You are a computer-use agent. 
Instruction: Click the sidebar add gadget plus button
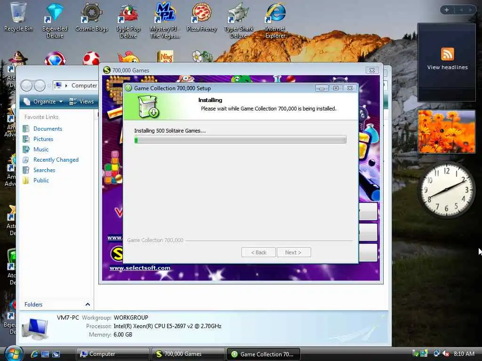(447, 10)
